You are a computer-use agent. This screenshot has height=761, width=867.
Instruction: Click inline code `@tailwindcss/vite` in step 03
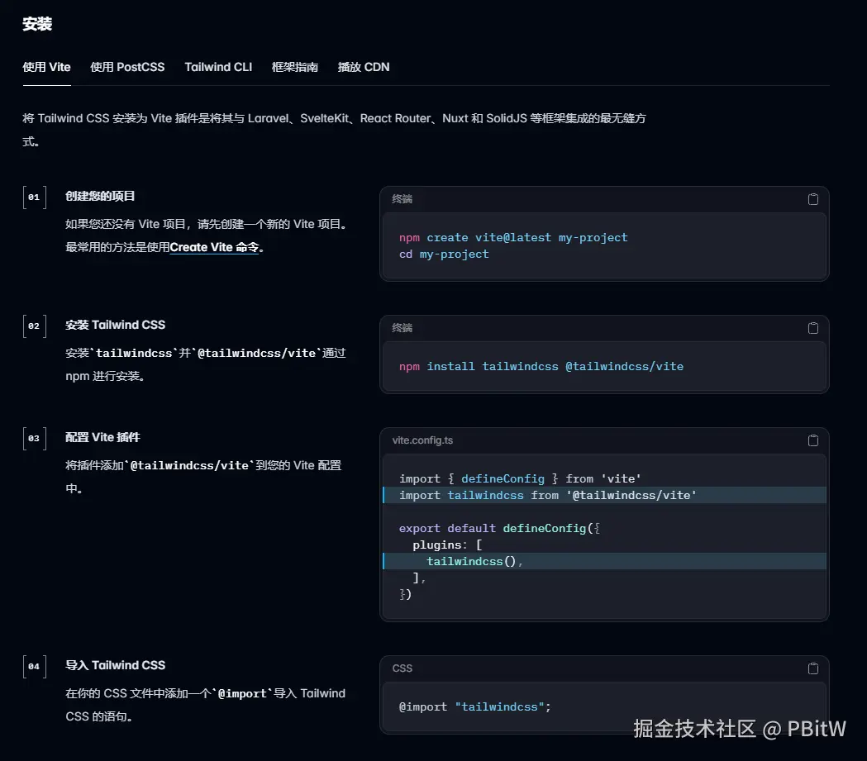189,465
